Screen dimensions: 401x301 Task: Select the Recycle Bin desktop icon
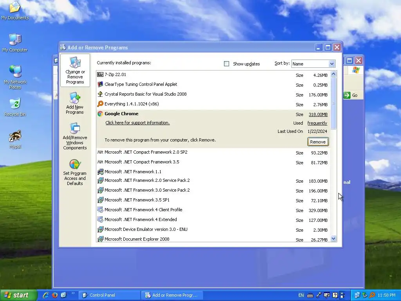[x=15, y=107]
